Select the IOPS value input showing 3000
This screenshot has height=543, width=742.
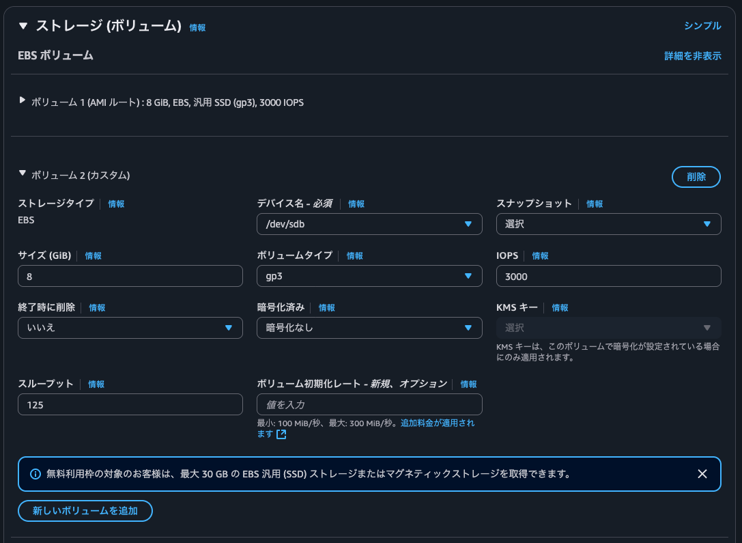point(608,276)
